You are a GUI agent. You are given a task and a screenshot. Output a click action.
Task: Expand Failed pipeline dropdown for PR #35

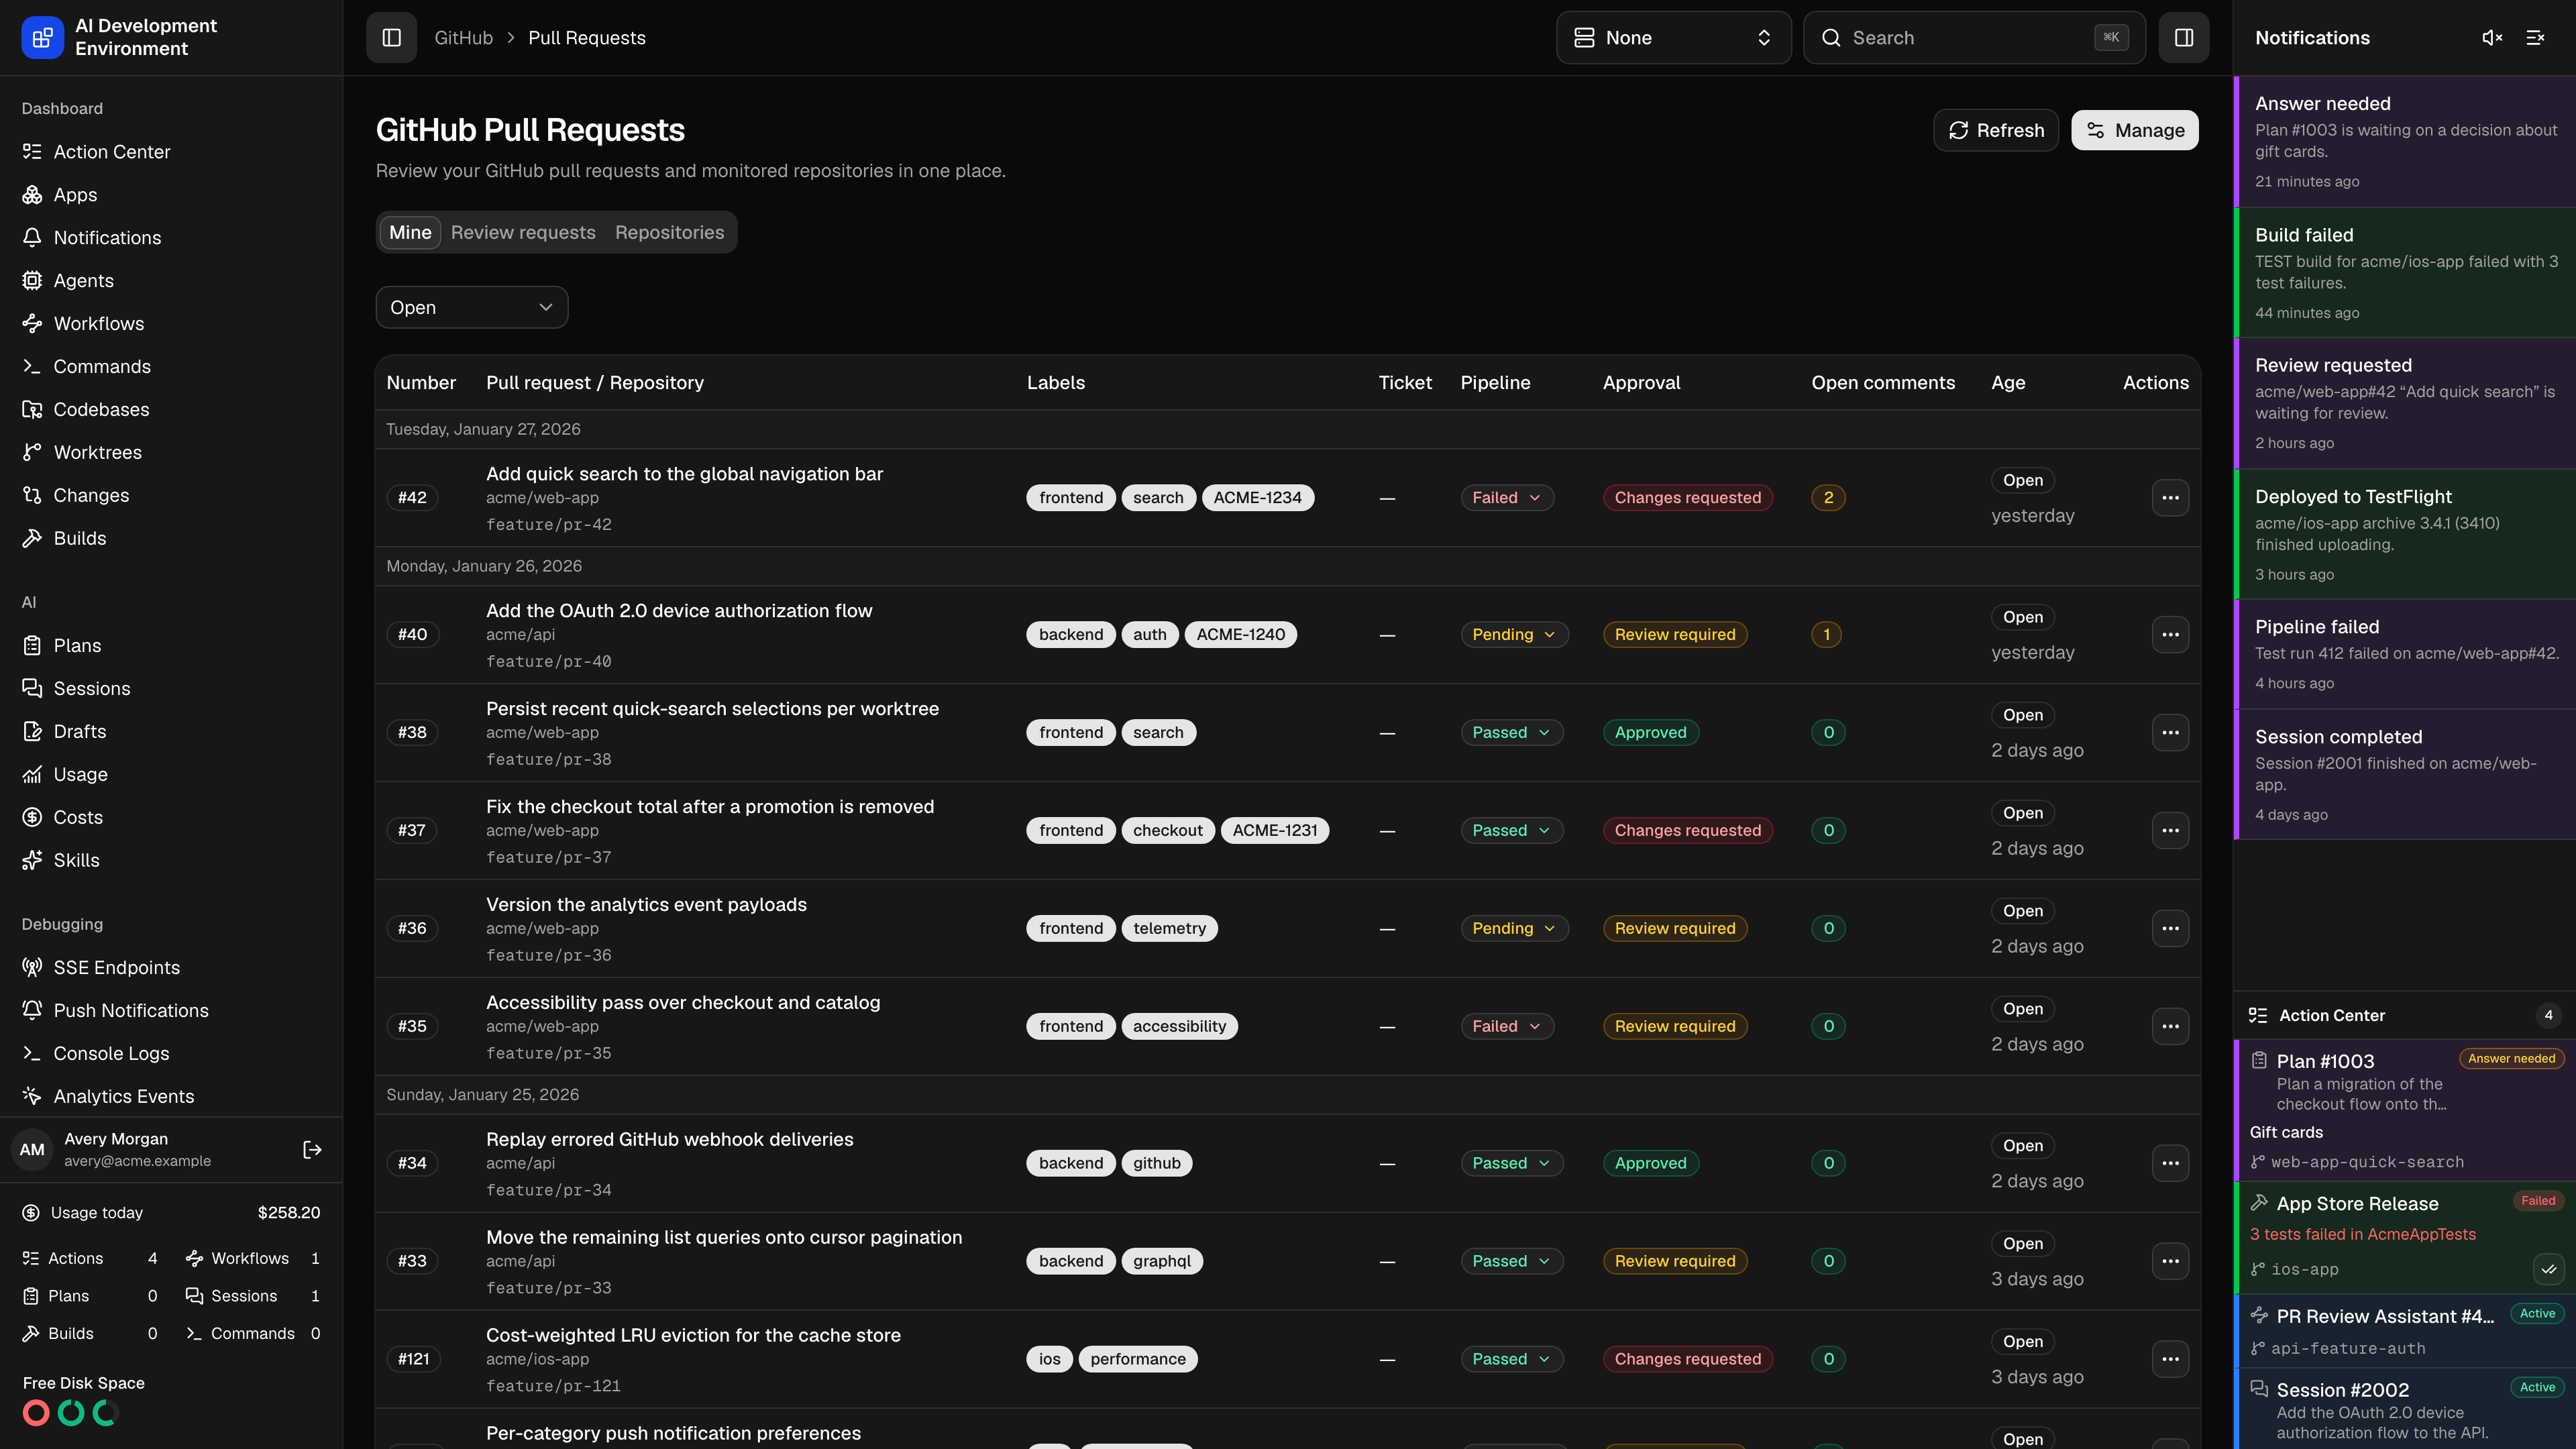(1507, 1027)
